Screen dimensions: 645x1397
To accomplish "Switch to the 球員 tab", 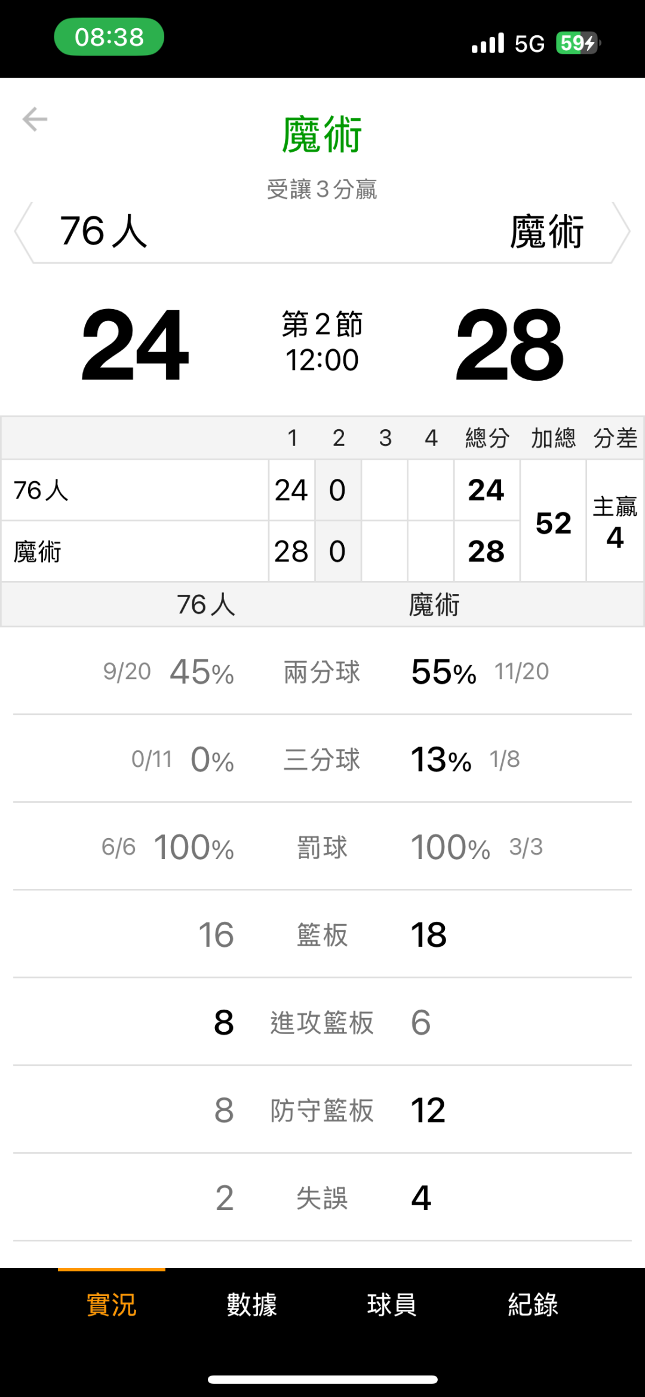I will pos(392,1304).
